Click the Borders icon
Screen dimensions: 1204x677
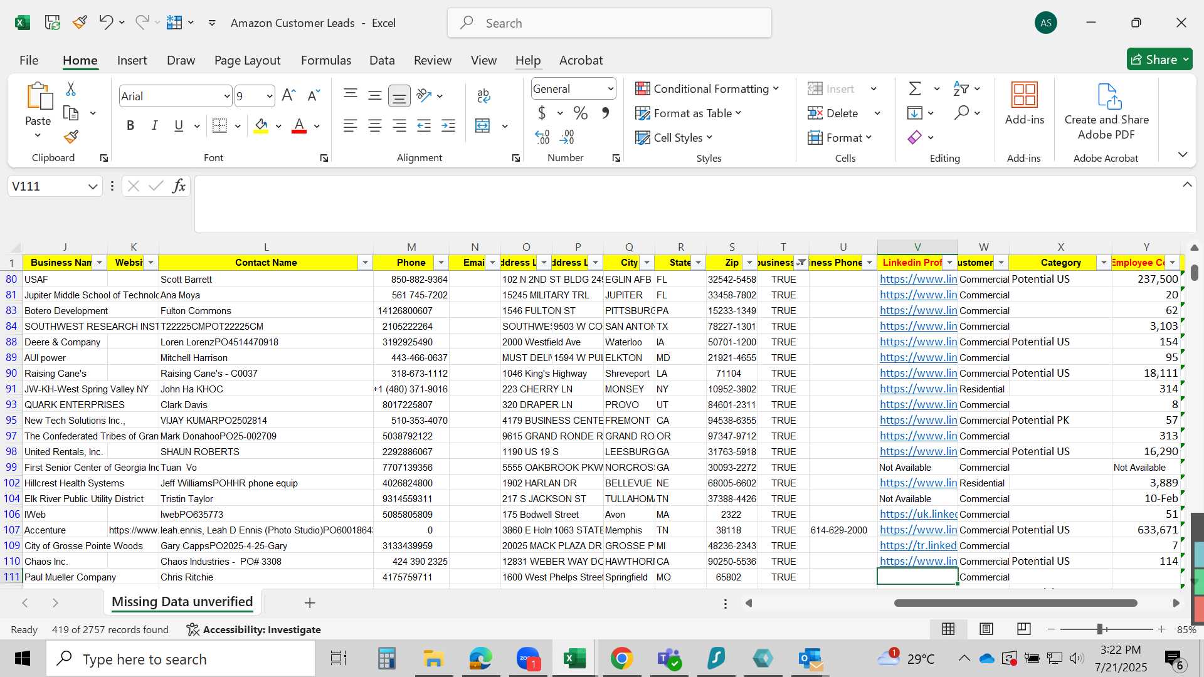click(x=219, y=125)
